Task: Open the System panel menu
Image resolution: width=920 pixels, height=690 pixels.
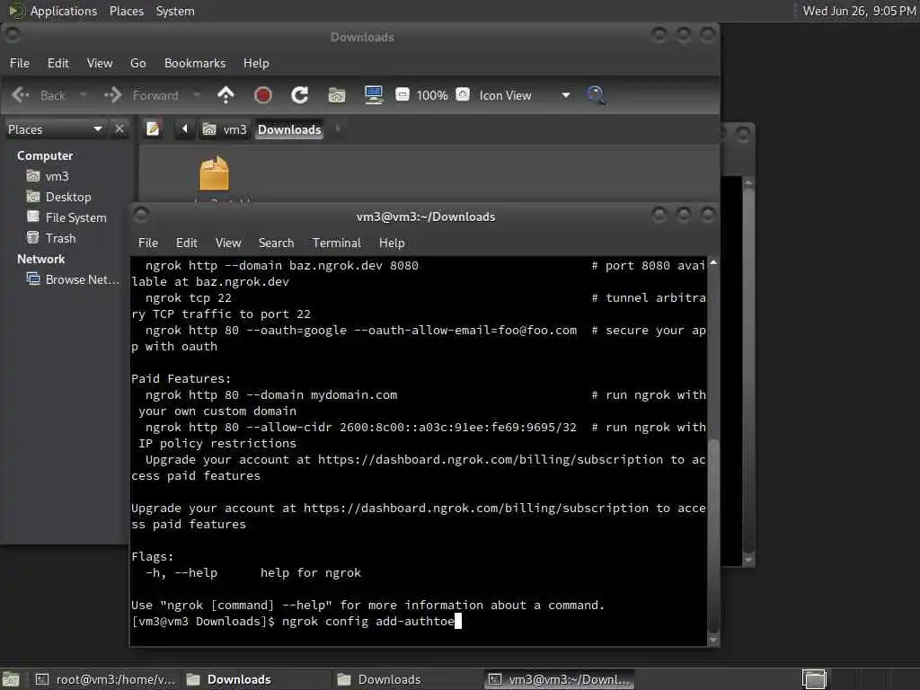Action: [x=175, y=11]
